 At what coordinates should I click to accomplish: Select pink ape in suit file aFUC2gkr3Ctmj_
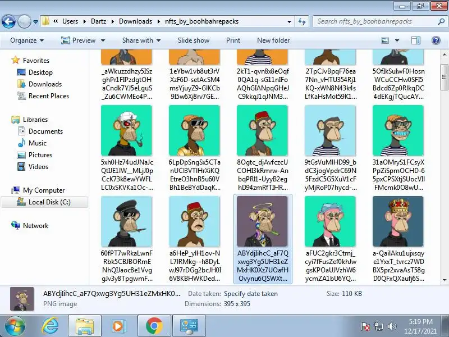coord(330,221)
